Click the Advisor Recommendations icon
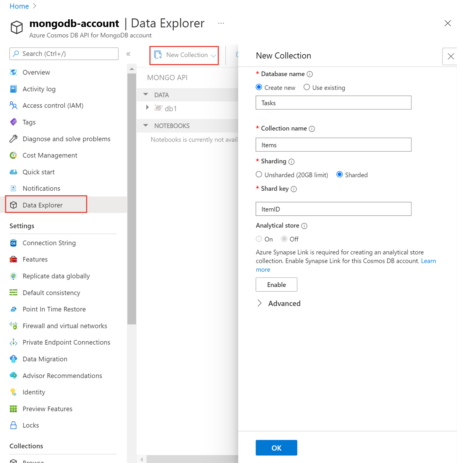The image size is (457, 463). tap(14, 375)
